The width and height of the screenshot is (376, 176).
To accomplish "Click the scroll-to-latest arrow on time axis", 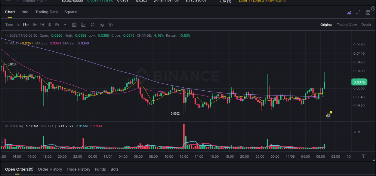I will 363,156.
